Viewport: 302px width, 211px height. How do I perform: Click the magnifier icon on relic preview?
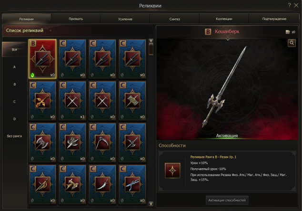point(292,43)
